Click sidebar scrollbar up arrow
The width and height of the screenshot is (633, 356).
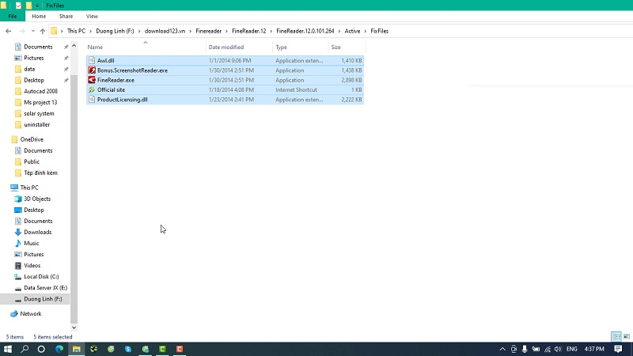[x=74, y=46]
